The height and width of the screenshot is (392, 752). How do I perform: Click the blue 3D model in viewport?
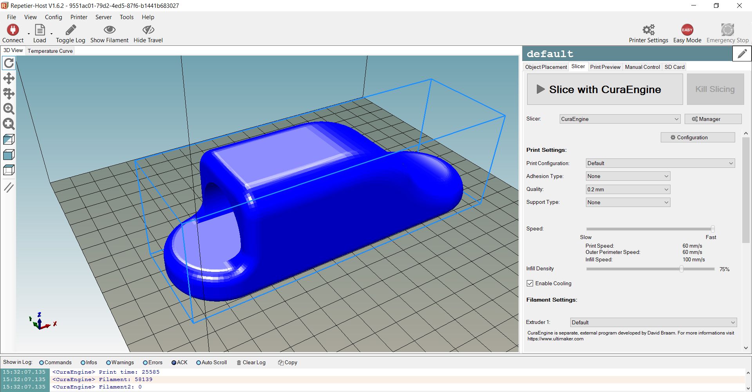tap(313, 211)
